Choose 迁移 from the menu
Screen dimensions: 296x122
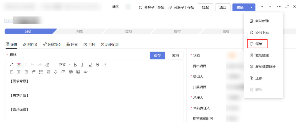tap(256, 78)
